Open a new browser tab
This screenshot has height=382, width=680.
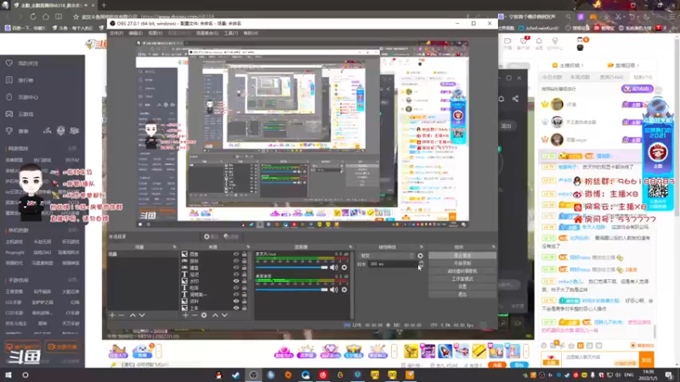pyautogui.click(x=104, y=5)
